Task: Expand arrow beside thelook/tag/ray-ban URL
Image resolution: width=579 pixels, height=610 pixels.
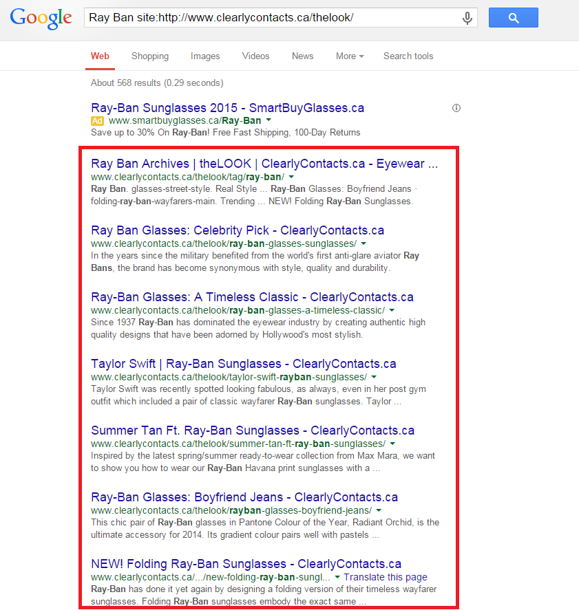Action: 291,177
